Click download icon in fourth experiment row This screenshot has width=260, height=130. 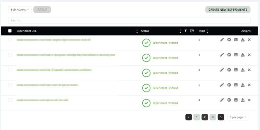tap(242, 85)
